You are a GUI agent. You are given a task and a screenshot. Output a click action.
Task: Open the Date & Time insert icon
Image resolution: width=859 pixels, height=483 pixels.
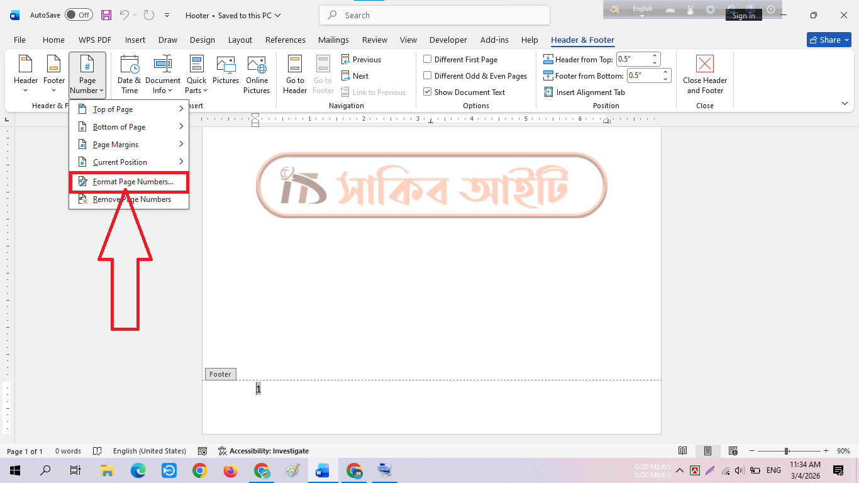click(x=130, y=65)
